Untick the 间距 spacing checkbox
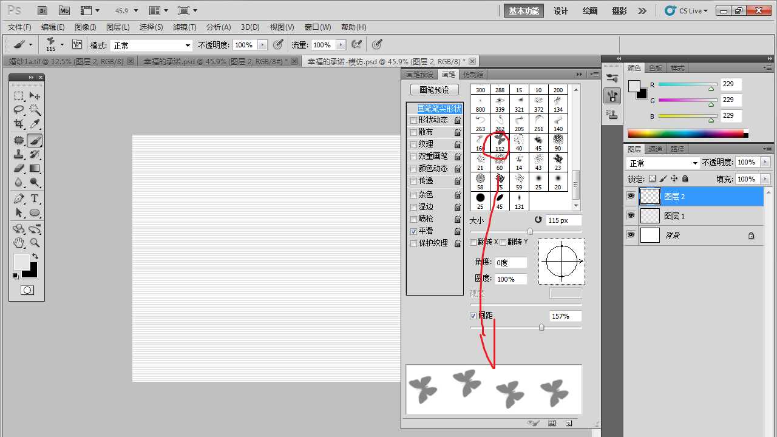 [473, 316]
